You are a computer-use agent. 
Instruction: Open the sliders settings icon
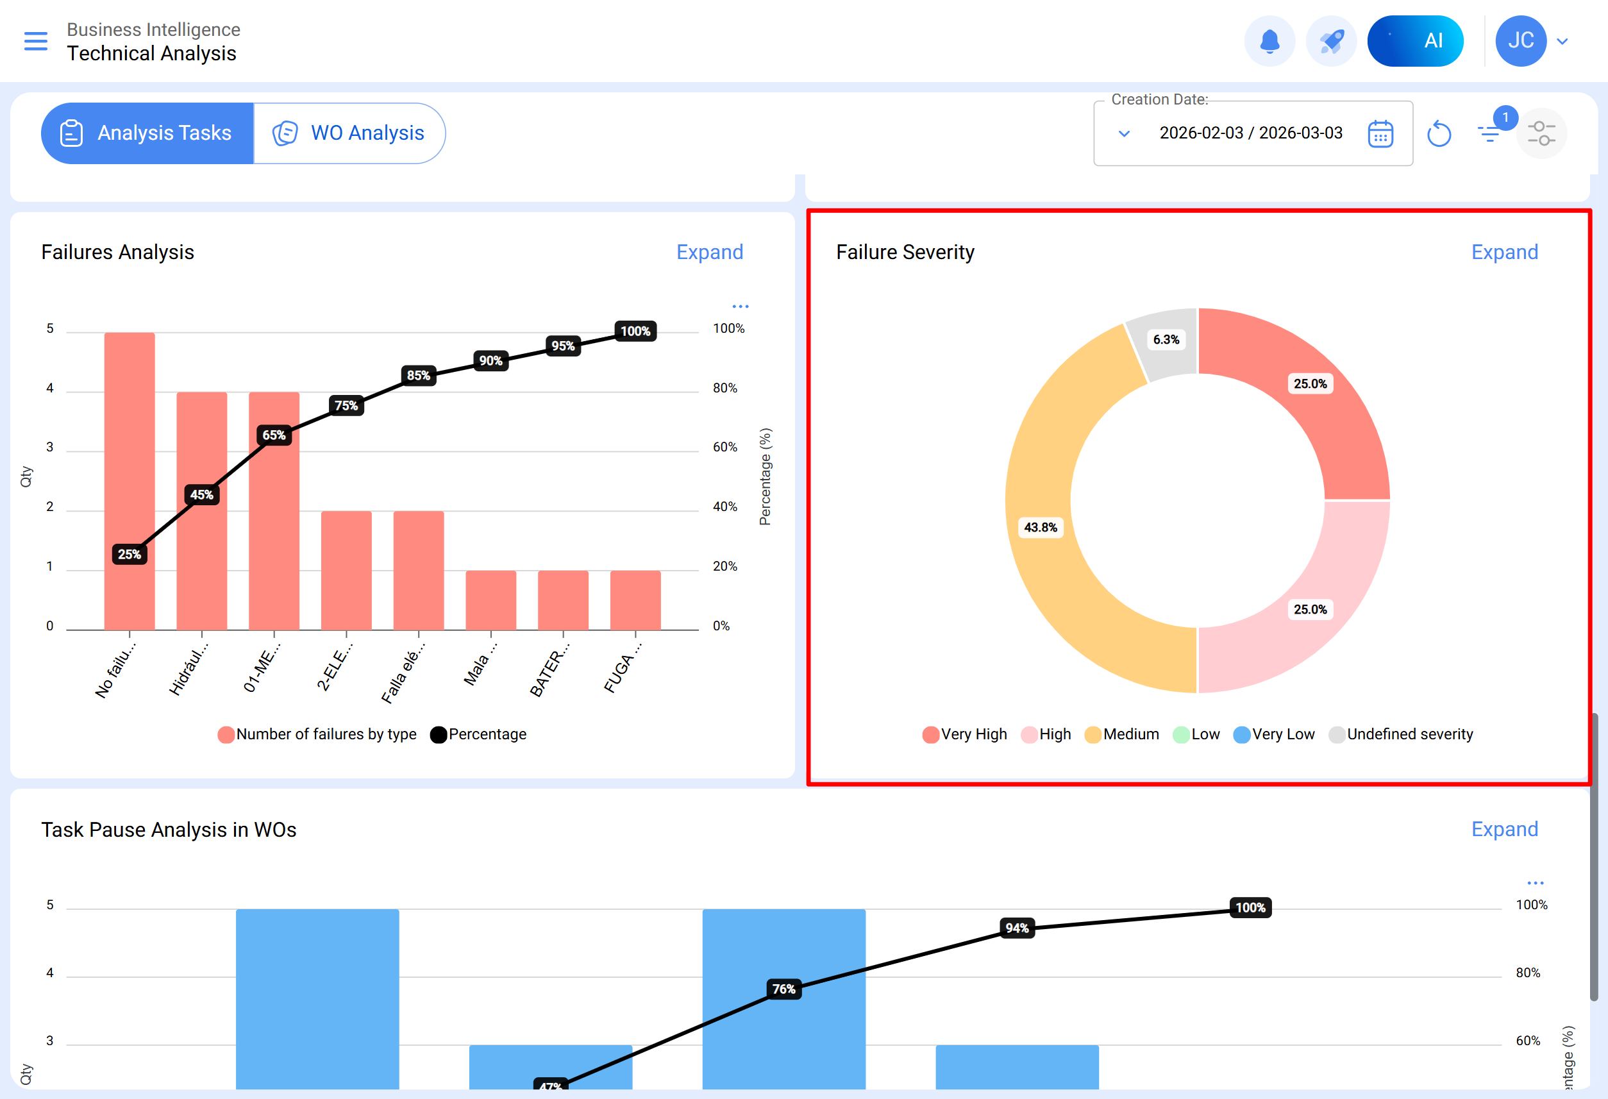(x=1541, y=133)
